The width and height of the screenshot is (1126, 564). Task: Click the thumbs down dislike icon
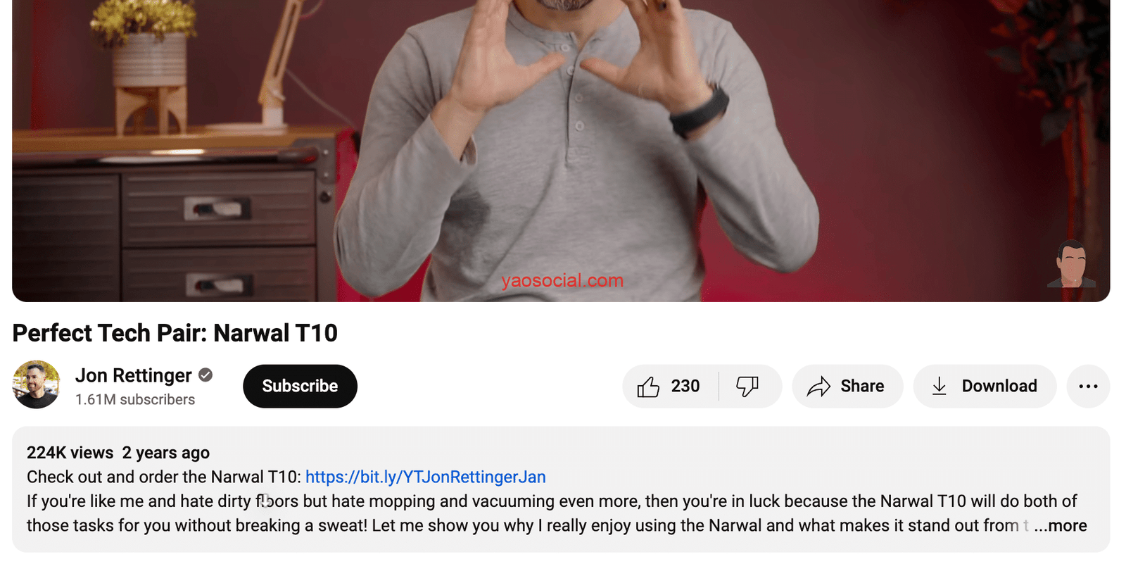point(747,387)
